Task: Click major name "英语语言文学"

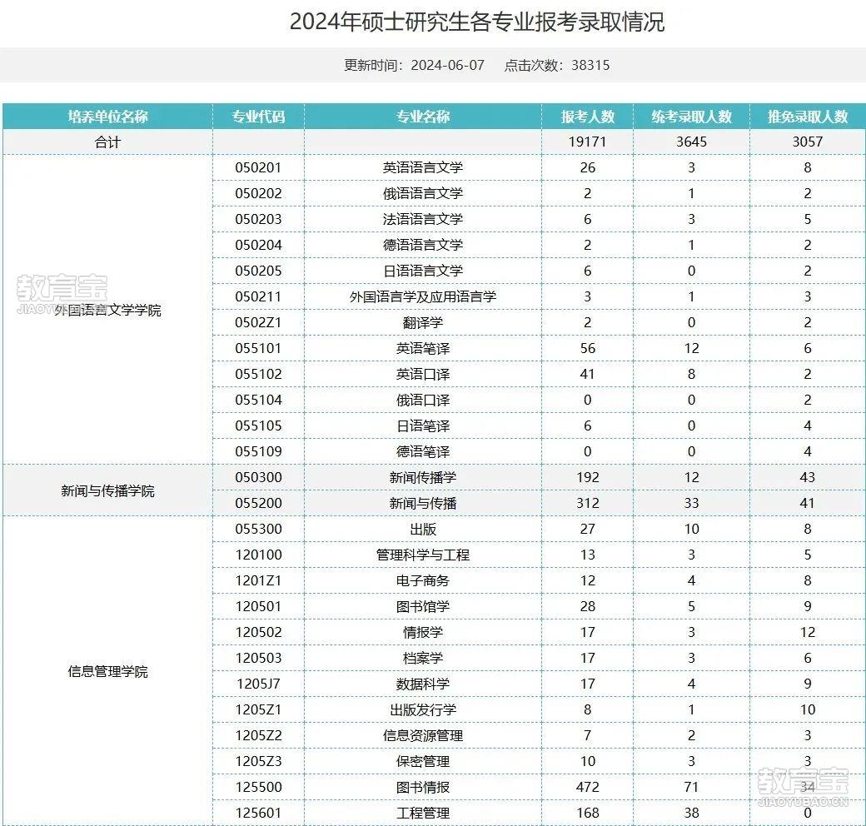Action: pyautogui.click(x=423, y=168)
